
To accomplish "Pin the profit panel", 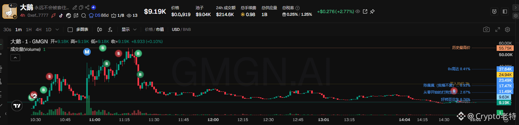I will tap(372, 11).
